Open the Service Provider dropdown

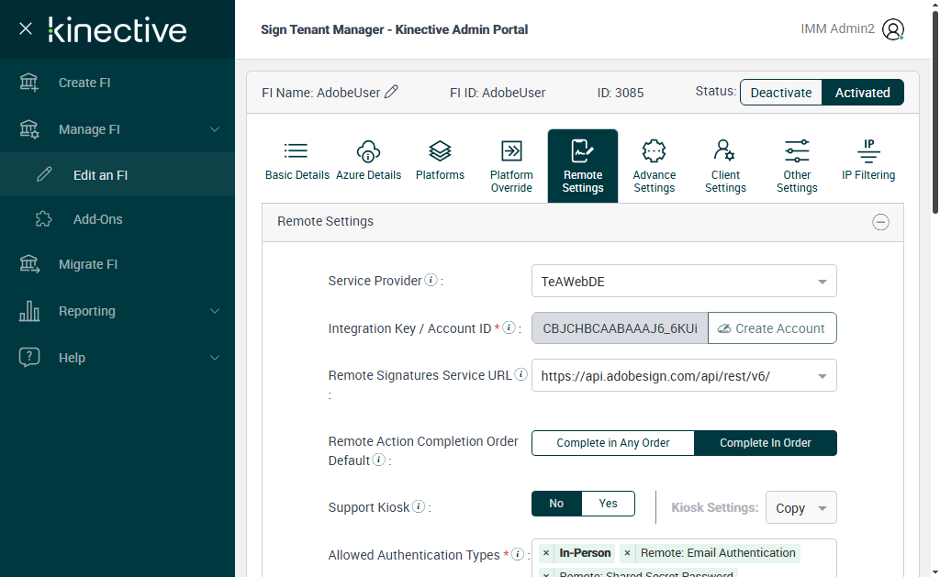(684, 281)
